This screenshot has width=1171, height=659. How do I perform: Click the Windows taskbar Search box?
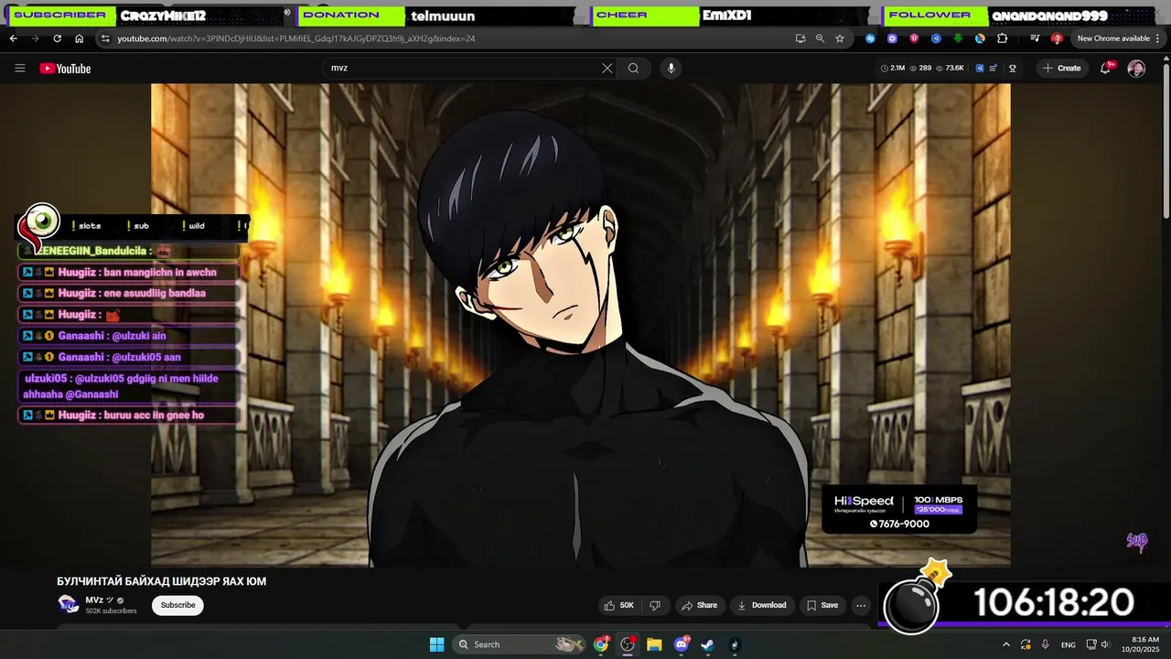click(520, 644)
